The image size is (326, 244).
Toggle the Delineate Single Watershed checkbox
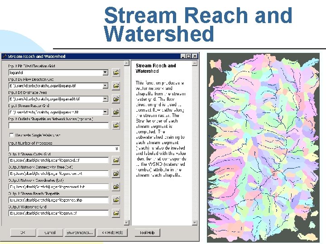(x=12, y=135)
